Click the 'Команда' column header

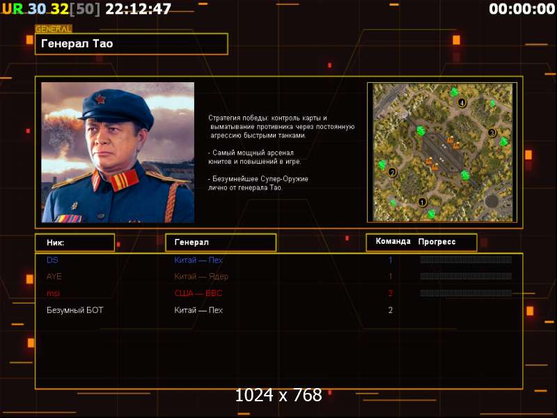393,241
